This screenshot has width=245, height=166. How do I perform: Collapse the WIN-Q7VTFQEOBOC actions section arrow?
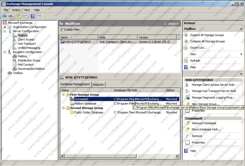(241, 74)
